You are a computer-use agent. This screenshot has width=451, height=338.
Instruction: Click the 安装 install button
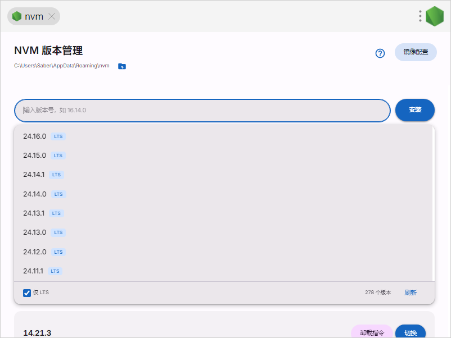(415, 110)
